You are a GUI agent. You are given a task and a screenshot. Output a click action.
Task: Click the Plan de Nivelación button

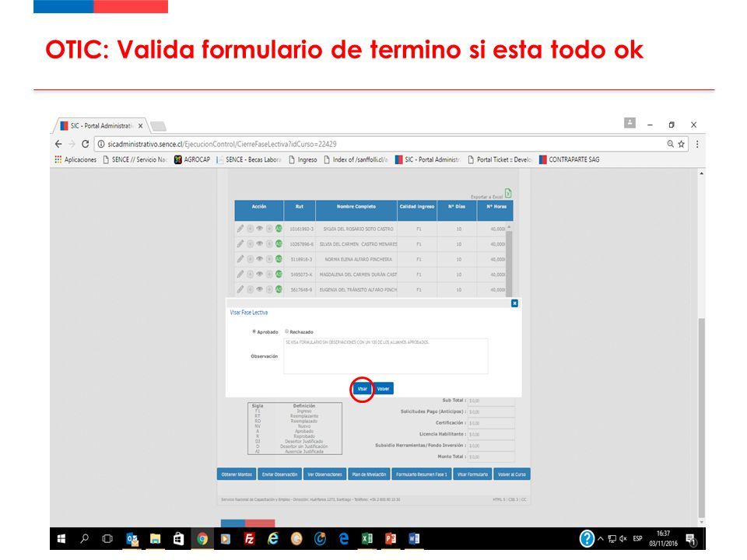coord(369,474)
